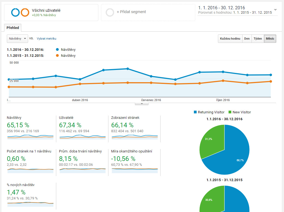Click the Míra okamžitého opuštění sparkline

pyautogui.click(x=135, y=170)
